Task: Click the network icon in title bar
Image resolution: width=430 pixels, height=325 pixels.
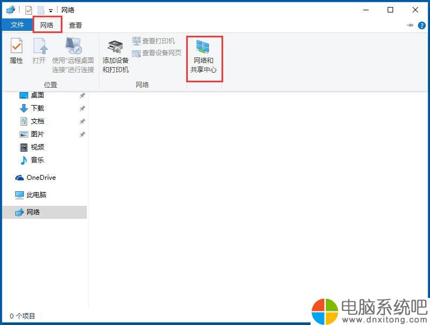Action: (11, 10)
